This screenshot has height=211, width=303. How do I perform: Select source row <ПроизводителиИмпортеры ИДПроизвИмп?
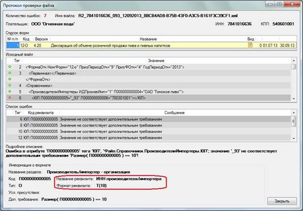pos(148,92)
